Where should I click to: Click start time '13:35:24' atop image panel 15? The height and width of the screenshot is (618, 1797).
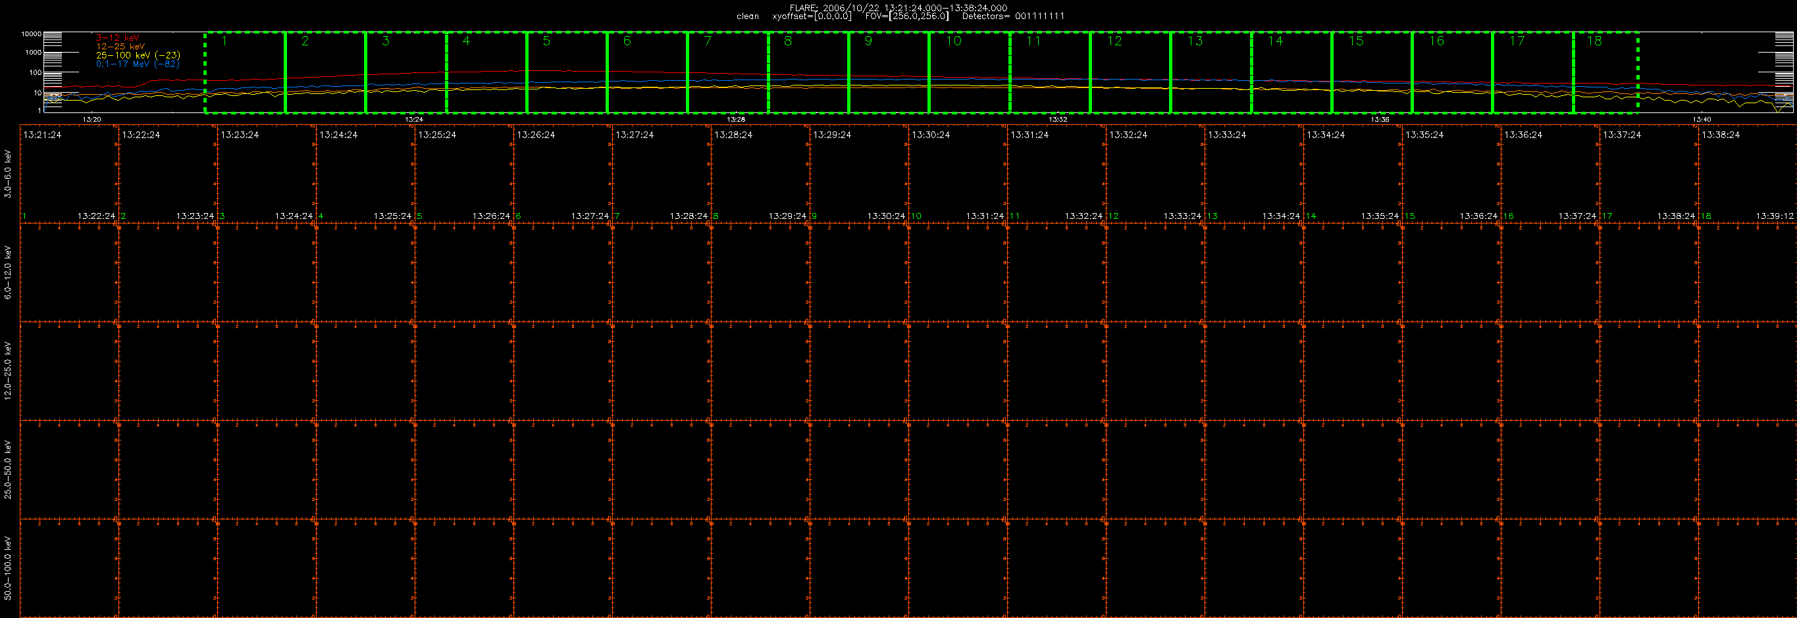click(1424, 135)
